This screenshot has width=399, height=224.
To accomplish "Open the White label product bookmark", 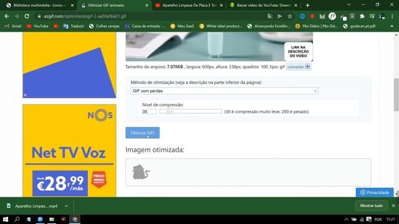I will tap(221, 26).
